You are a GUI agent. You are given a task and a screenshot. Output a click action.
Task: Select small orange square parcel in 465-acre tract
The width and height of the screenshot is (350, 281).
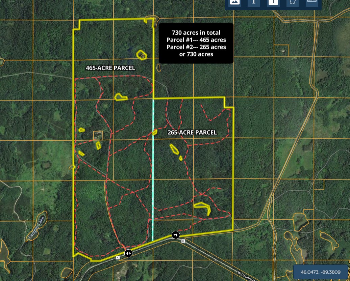pos(98,135)
